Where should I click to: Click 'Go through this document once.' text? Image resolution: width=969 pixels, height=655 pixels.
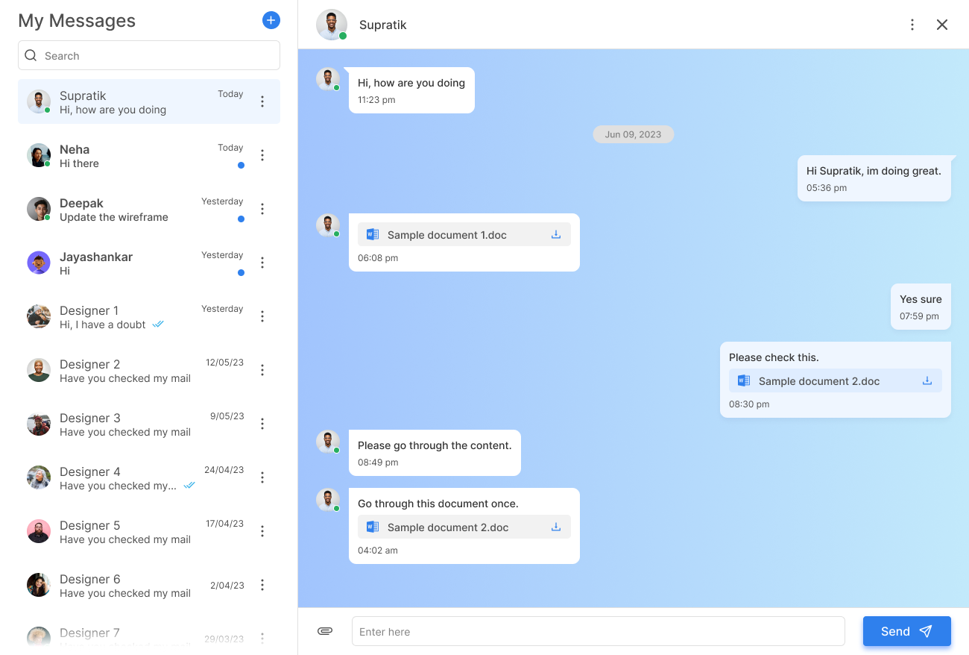coord(438,504)
